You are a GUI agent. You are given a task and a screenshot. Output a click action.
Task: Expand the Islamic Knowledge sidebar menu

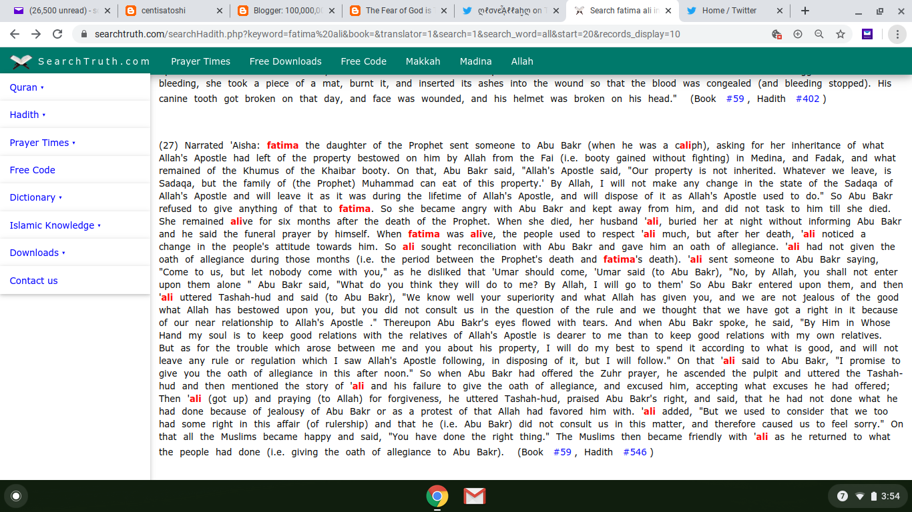click(x=55, y=225)
